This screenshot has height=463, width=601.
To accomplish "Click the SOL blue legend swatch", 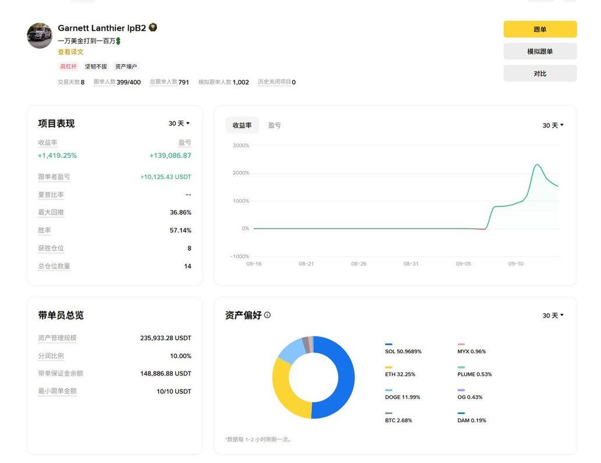I will pos(388,344).
